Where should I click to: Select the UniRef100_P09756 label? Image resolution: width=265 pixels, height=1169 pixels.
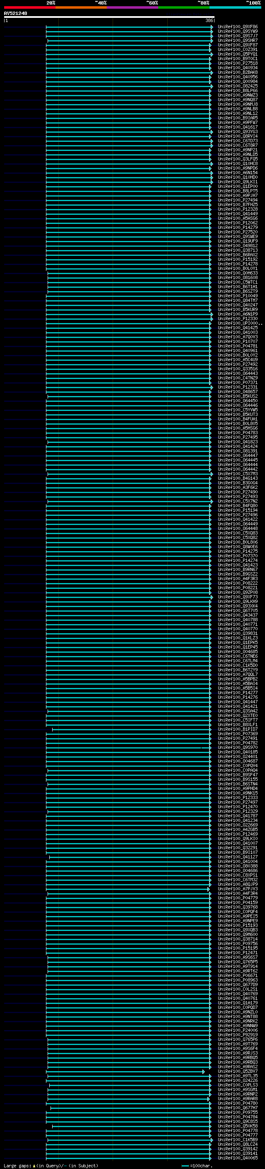pos(237,943)
